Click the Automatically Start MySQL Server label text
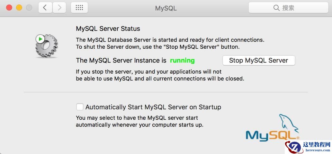 coord(153,107)
